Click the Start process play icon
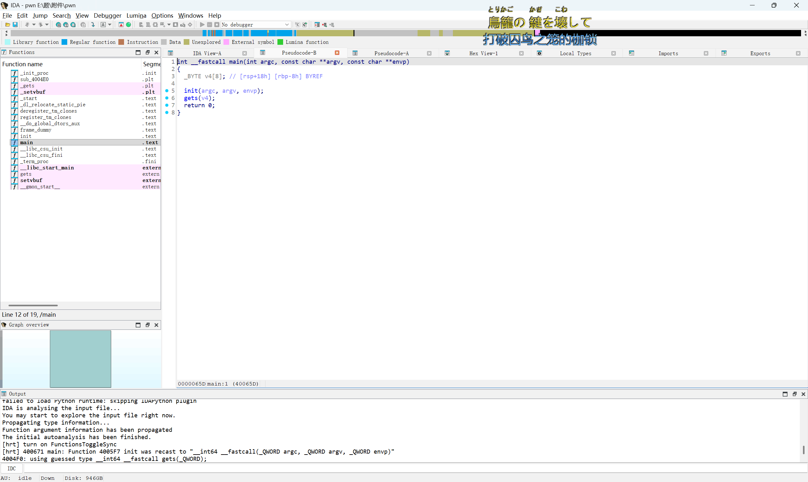This screenshot has width=808, height=482. click(x=202, y=25)
